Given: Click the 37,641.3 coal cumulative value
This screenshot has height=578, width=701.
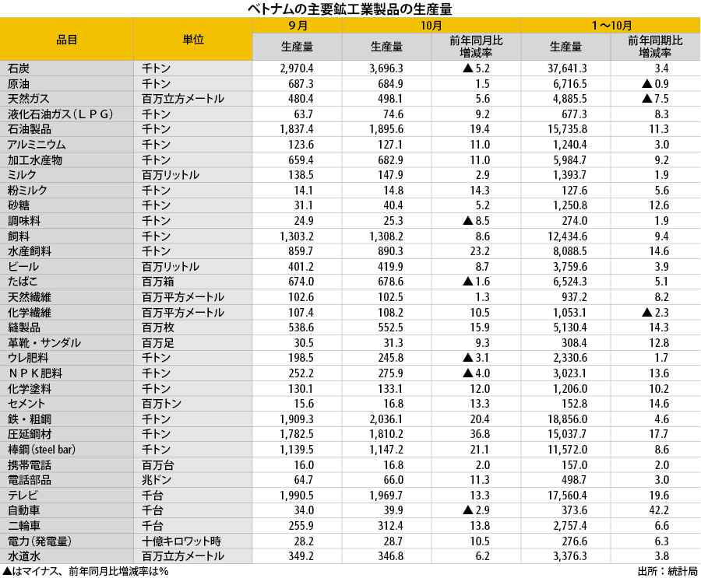Looking at the screenshot, I should pyautogui.click(x=567, y=68).
